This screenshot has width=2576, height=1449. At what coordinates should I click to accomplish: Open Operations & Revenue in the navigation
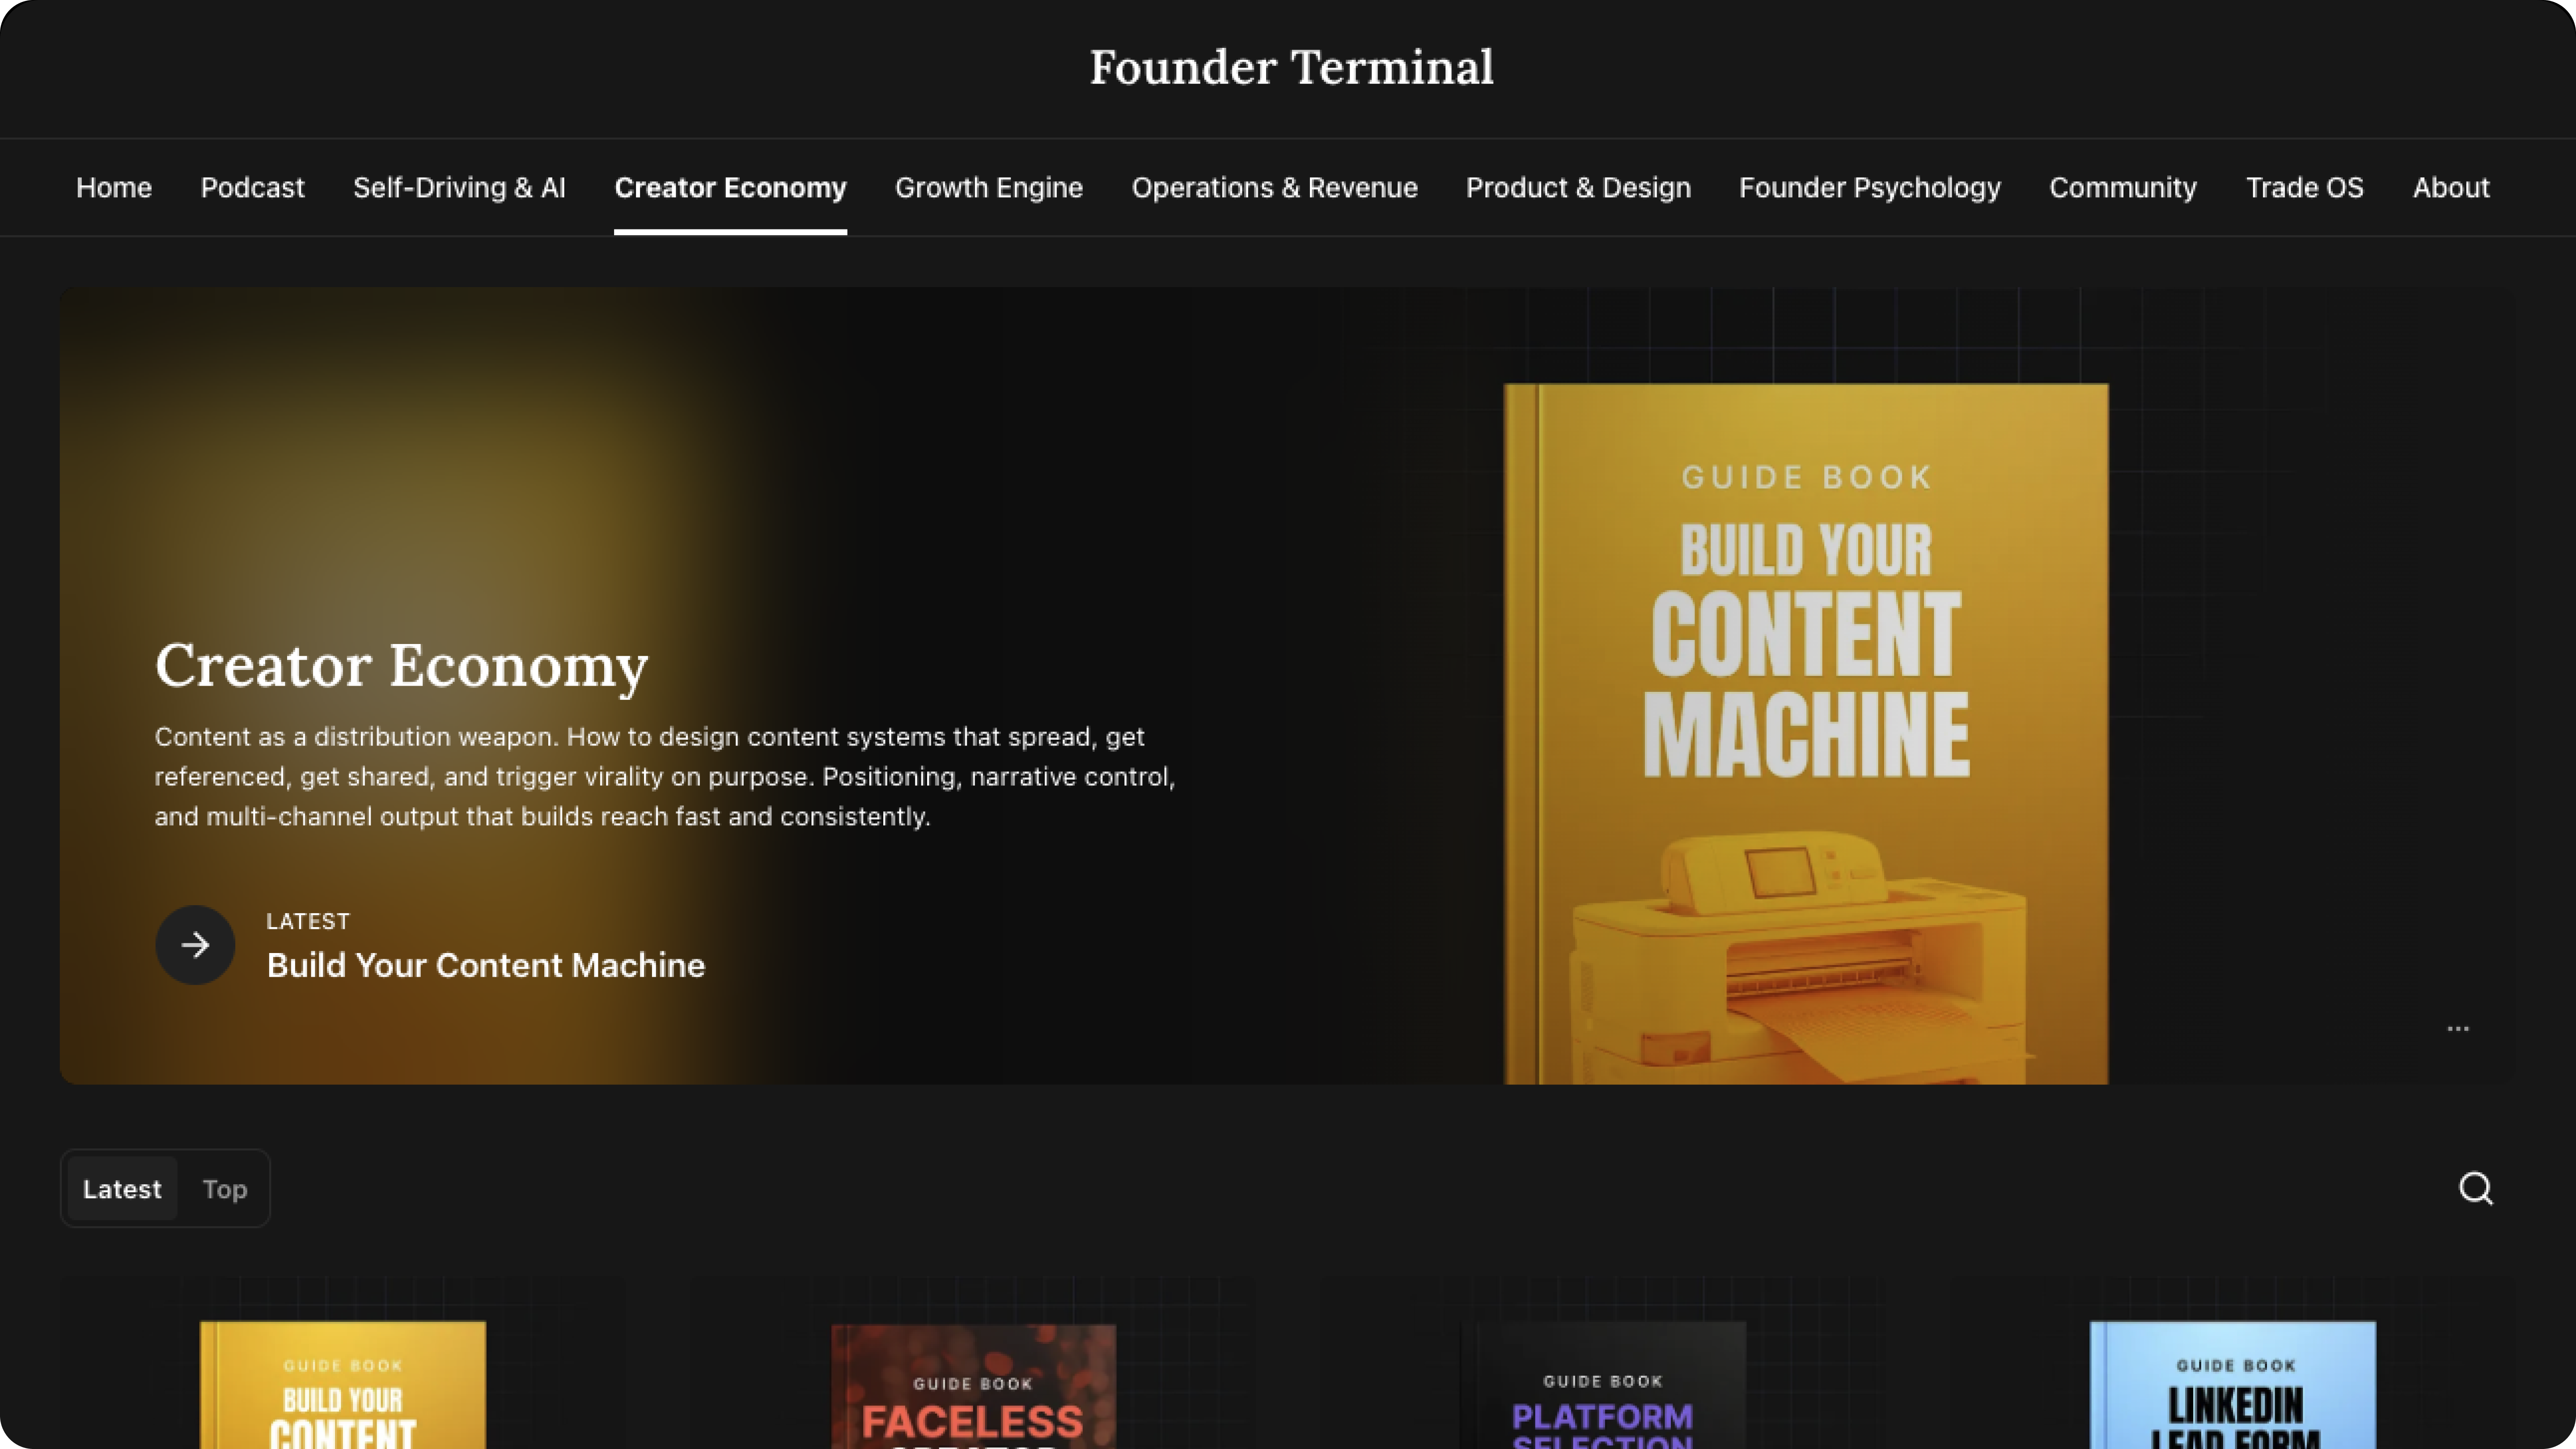pyautogui.click(x=1274, y=188)
